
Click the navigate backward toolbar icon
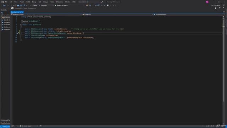[x=4, y=6]
